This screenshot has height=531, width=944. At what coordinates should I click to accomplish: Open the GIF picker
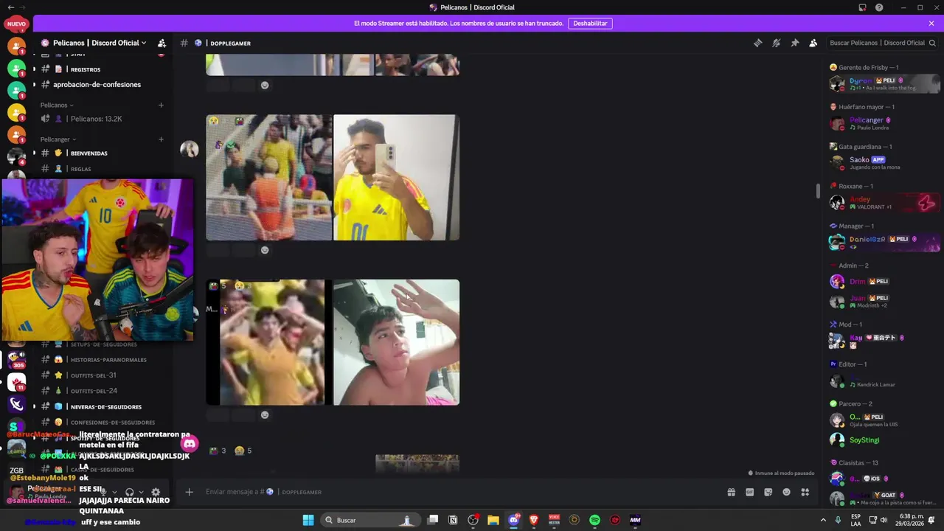749,492
